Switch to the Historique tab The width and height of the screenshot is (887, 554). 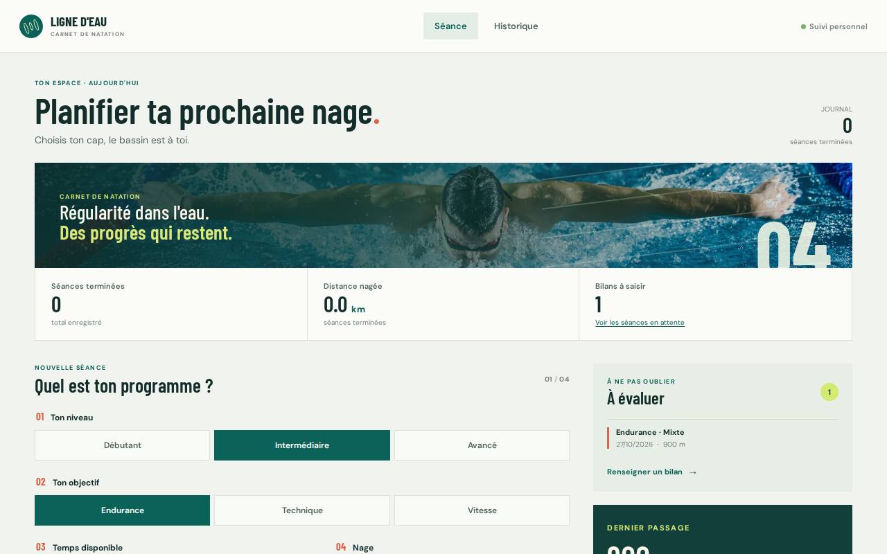pyautogui.click(x=516, y=26)
